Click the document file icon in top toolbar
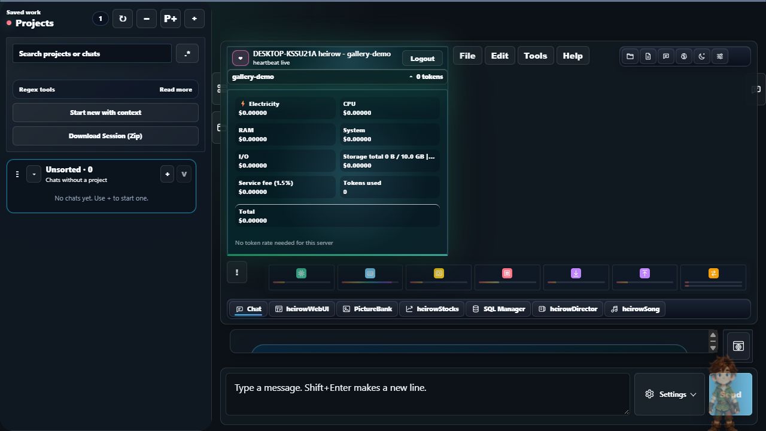This screenshot has width=766, height=431. [x=648, y=56]
